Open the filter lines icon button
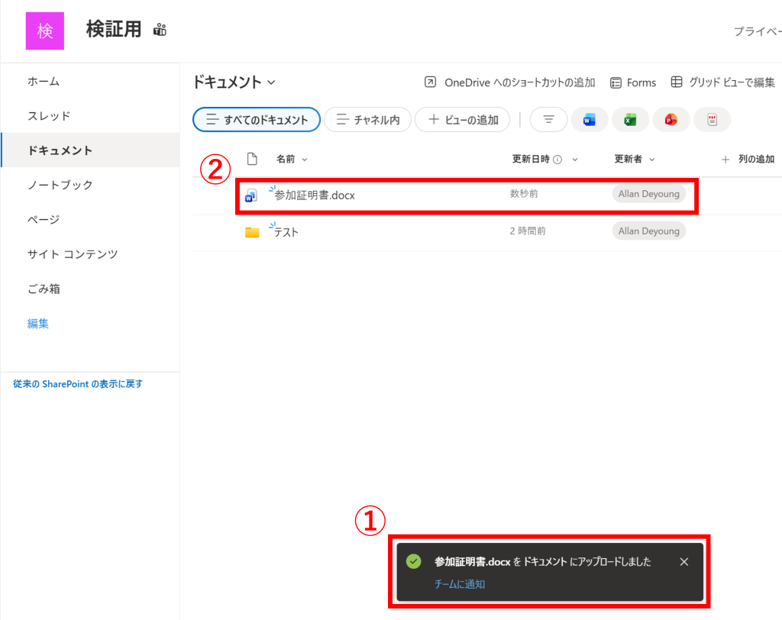 pos(548,120)
